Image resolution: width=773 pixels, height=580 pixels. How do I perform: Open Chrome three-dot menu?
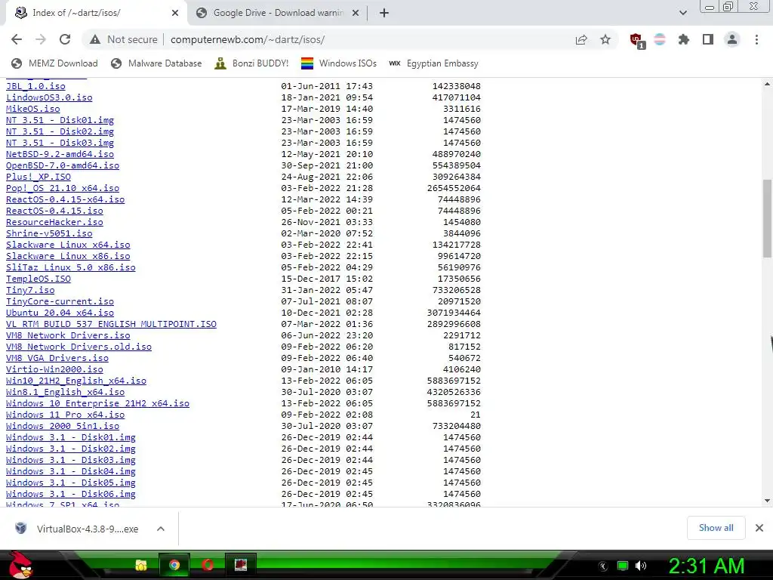756,39
